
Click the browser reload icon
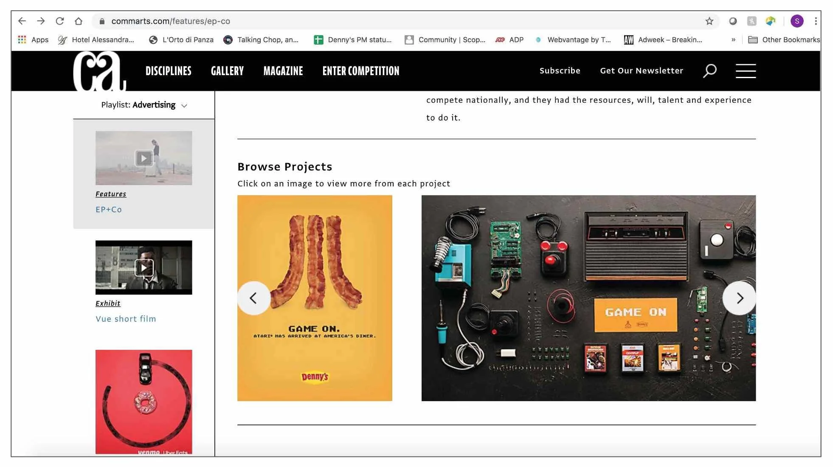tap(60, 21)
